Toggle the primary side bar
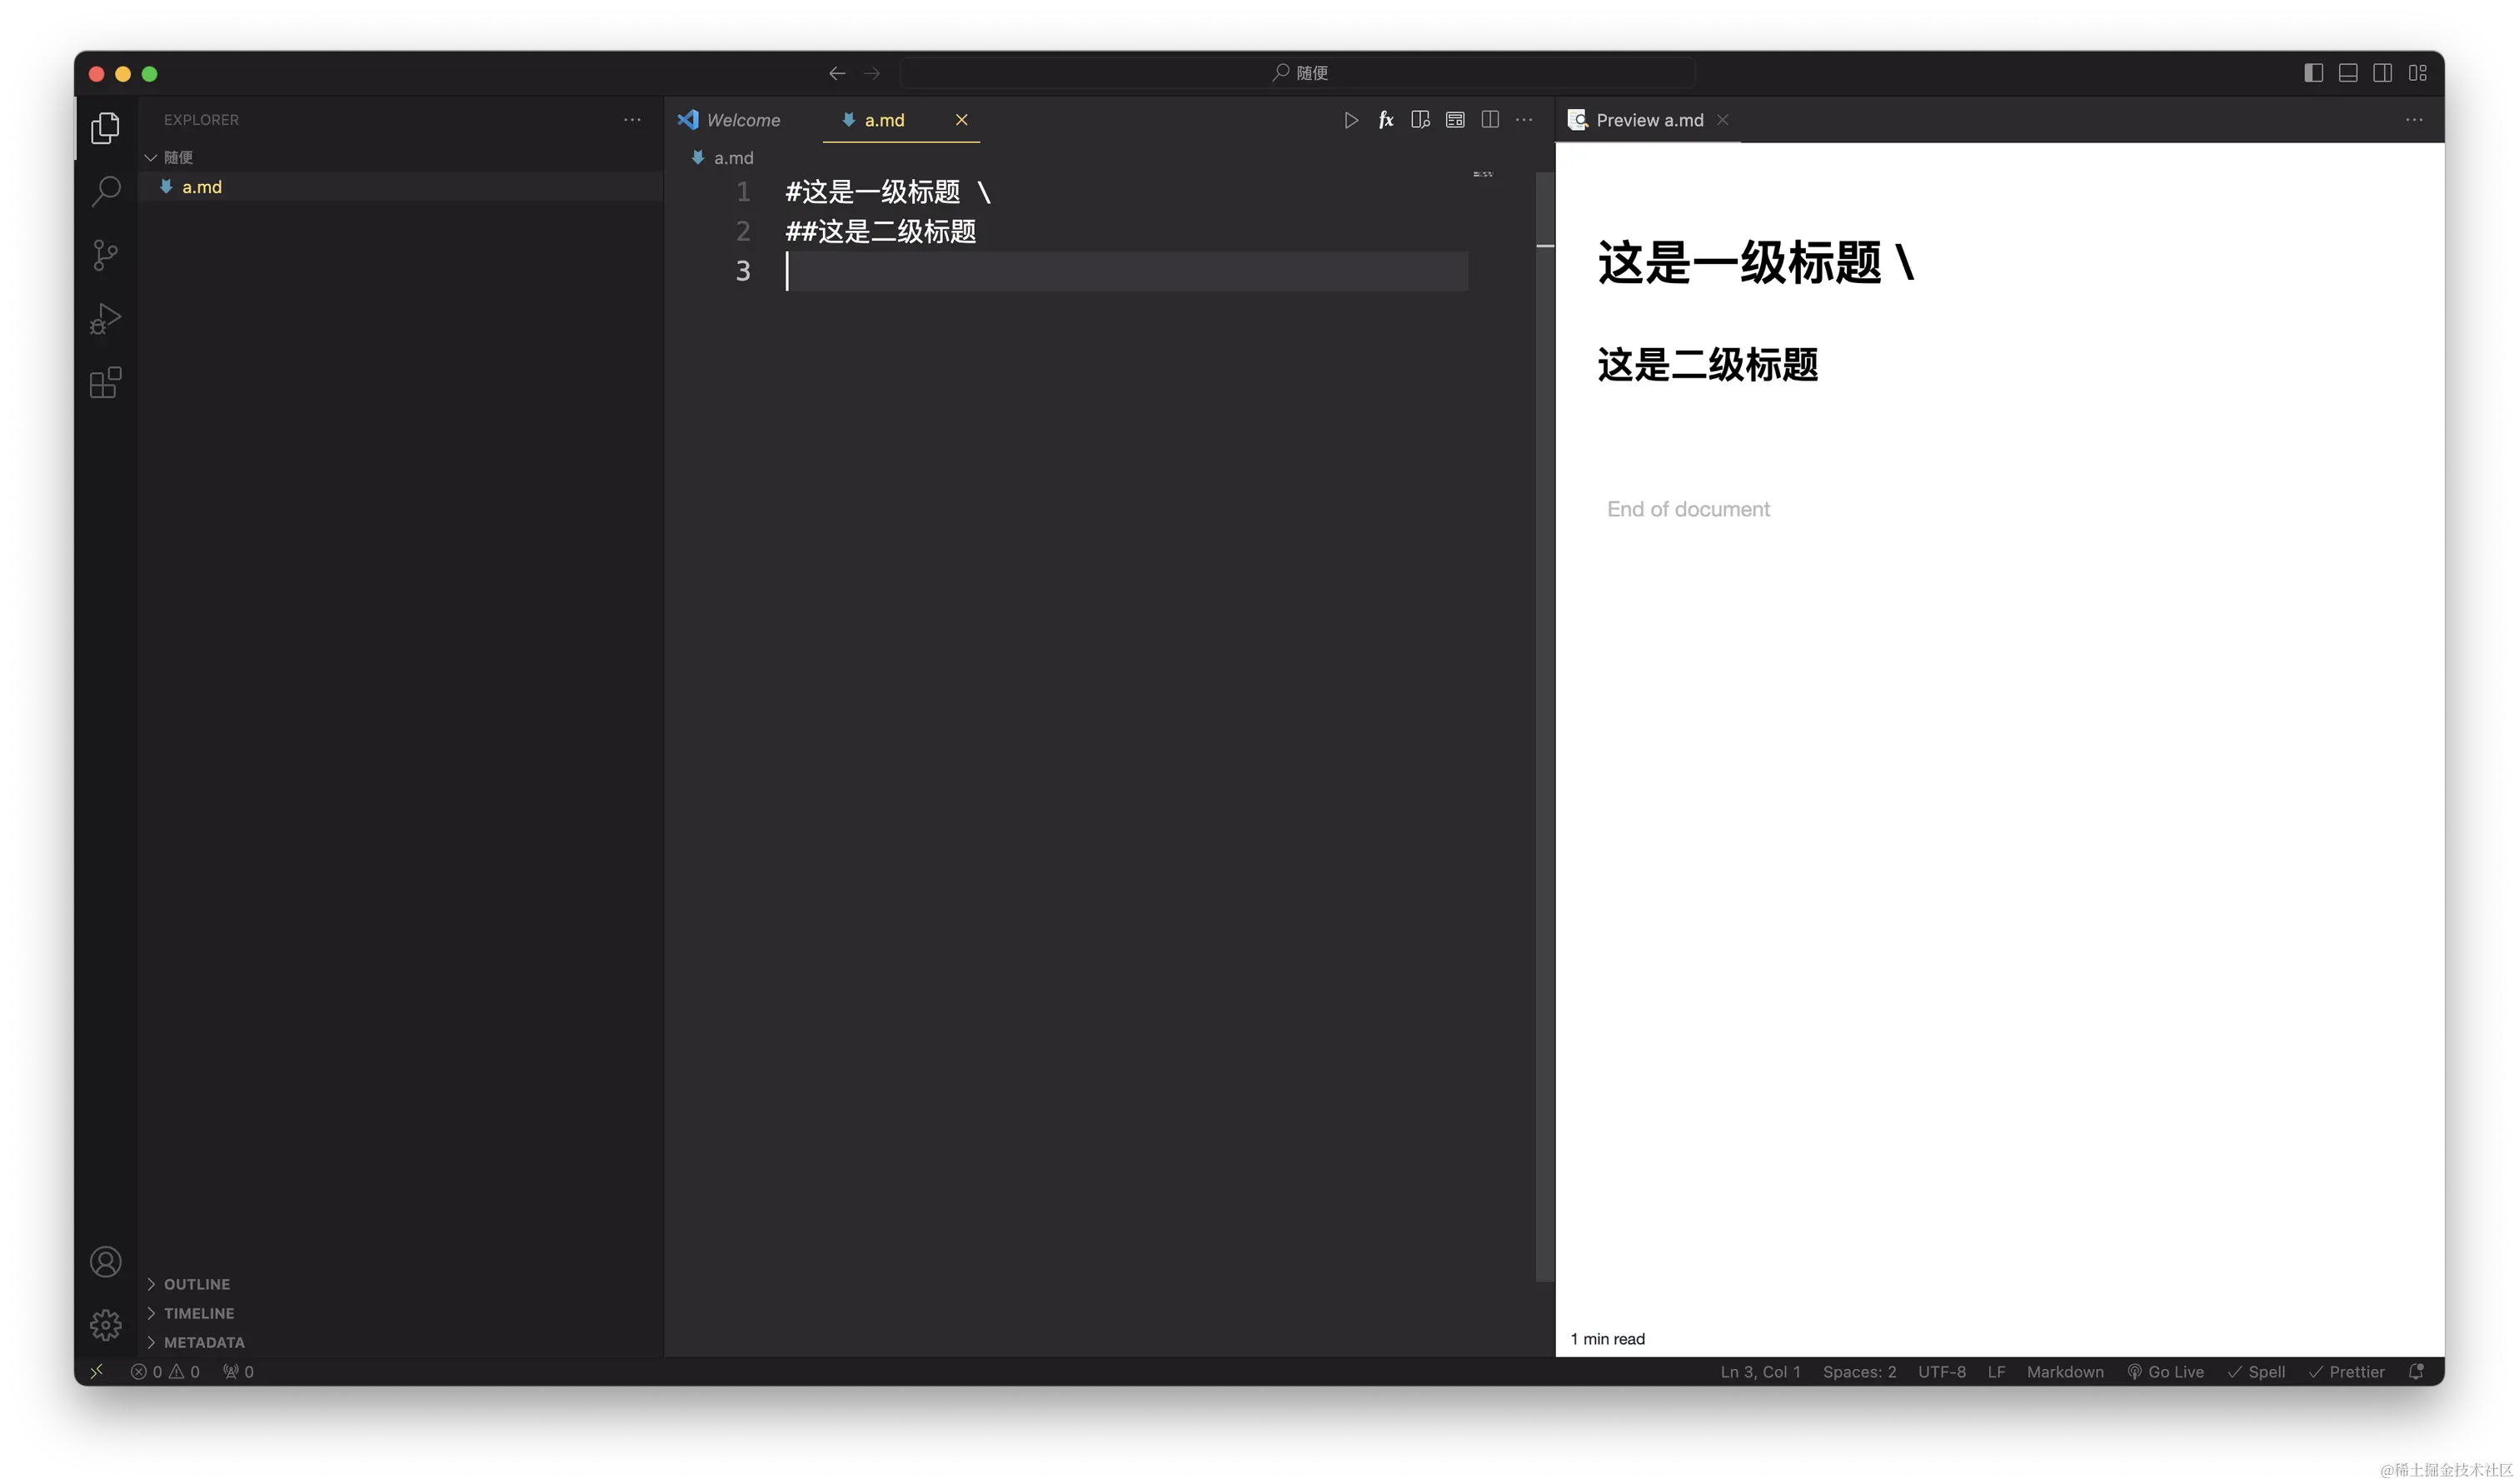Viewport: 2519px width, 1484px height. click(2313, 73)
